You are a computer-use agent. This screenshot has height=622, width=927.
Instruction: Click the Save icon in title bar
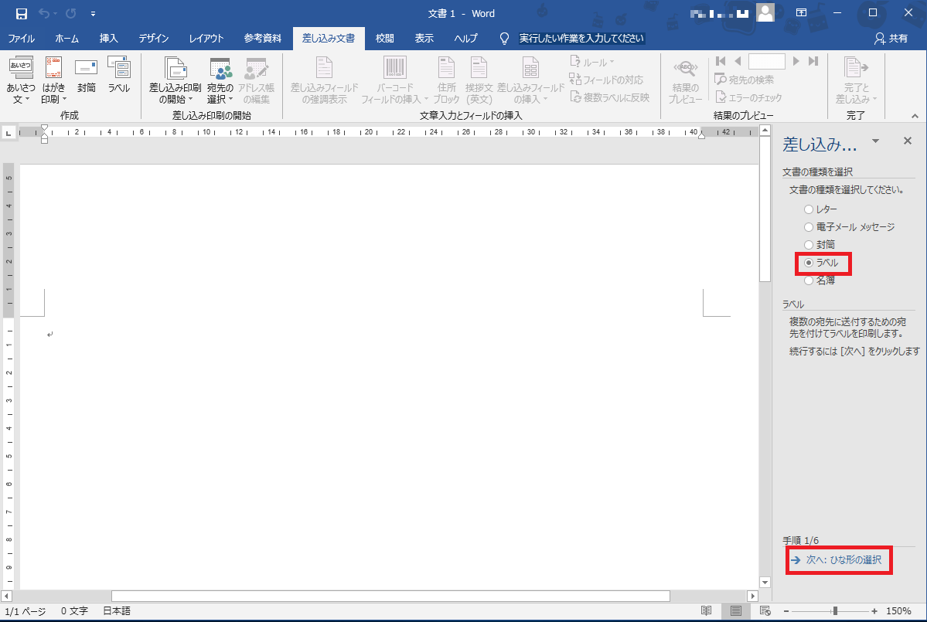coord(22,14)
